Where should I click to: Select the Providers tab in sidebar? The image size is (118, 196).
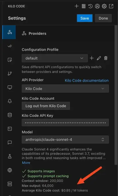(x=10, y=32)
